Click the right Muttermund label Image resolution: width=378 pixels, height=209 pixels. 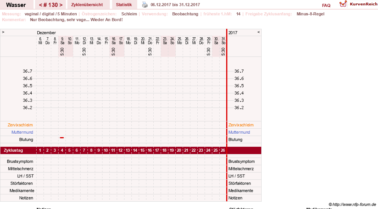click(239, 132)
